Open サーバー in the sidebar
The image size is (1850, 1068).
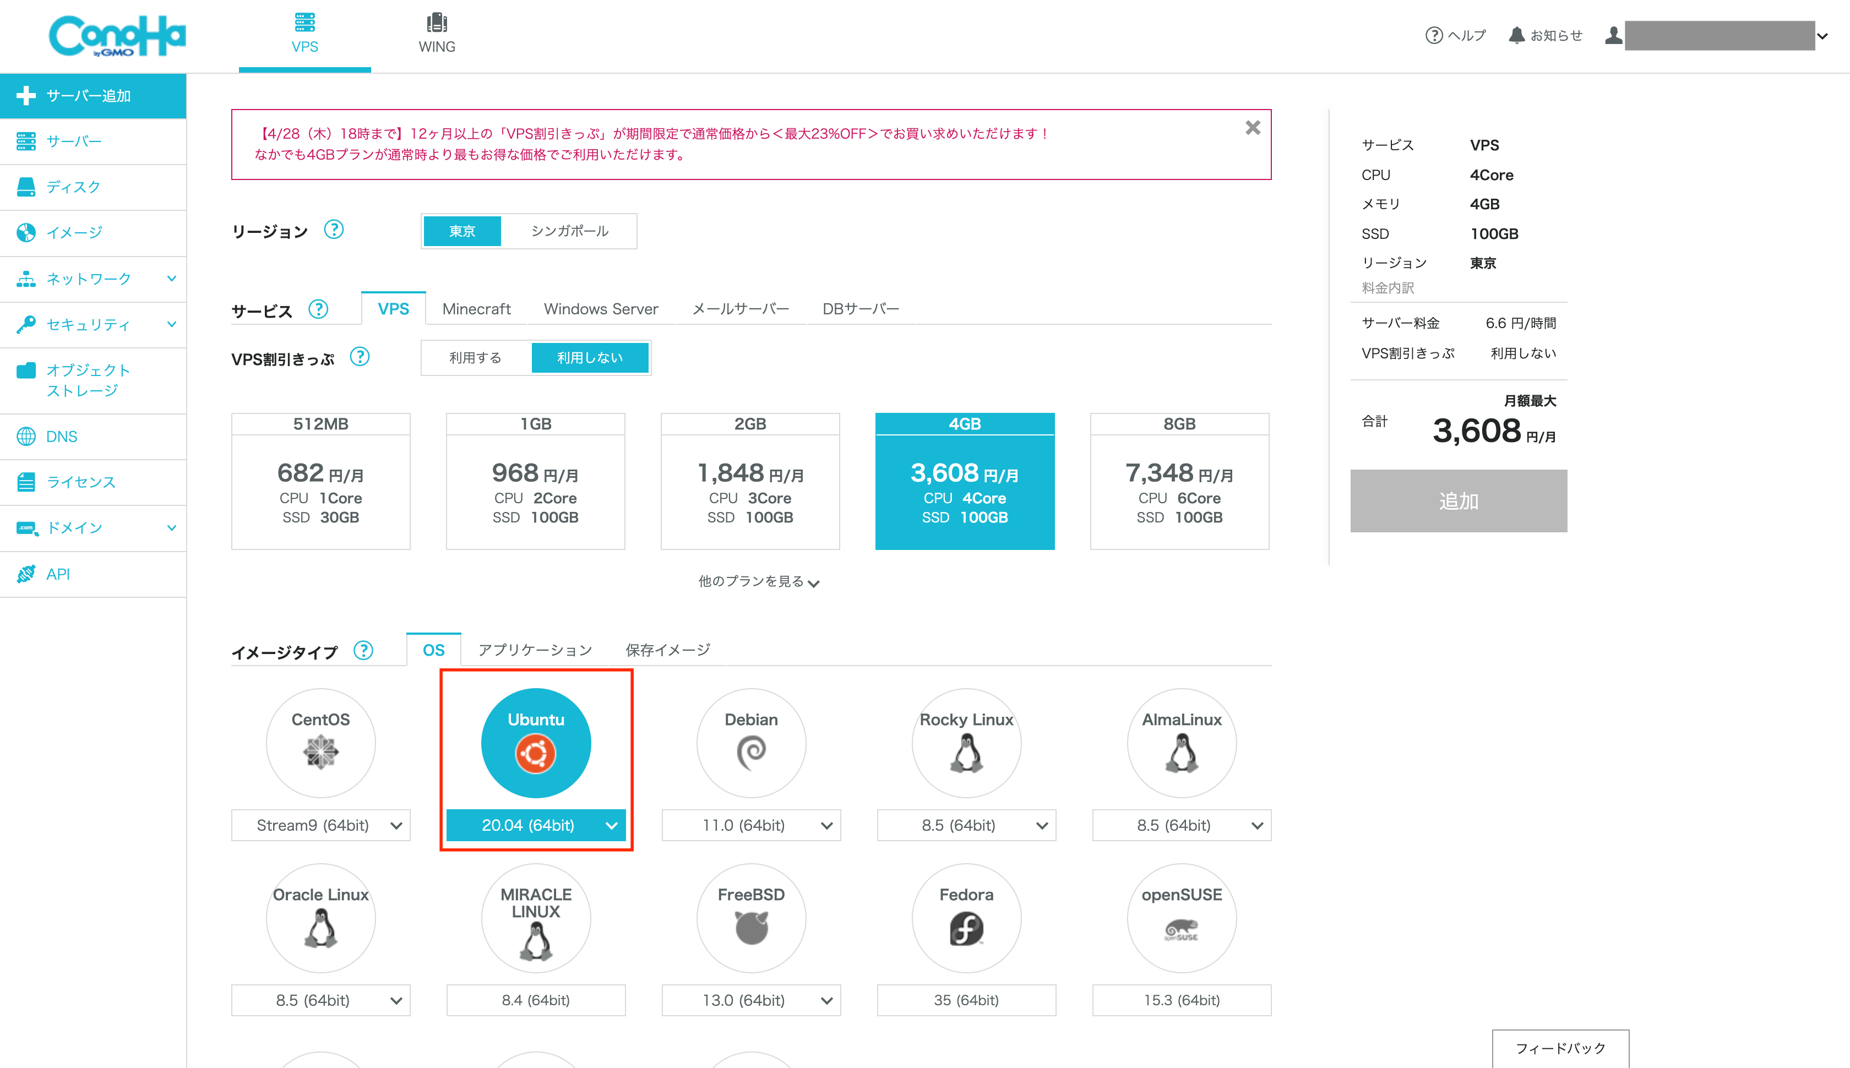click(93, 141)
